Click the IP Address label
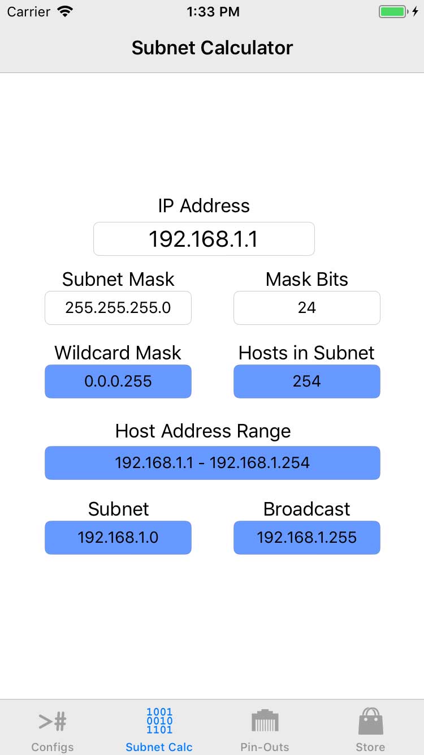 point(204,205)
